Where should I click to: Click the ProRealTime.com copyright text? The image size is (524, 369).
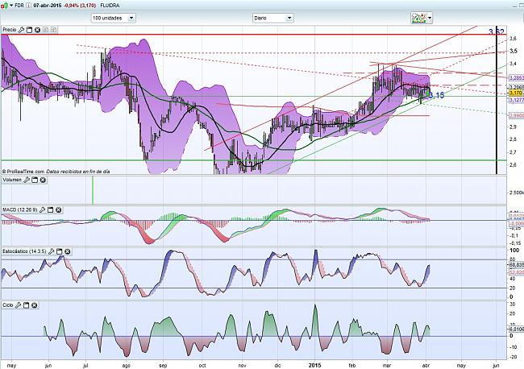coord(23,172)
